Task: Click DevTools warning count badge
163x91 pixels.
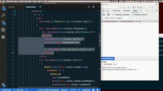Action: pyautogui.click(x=147, y=11)
